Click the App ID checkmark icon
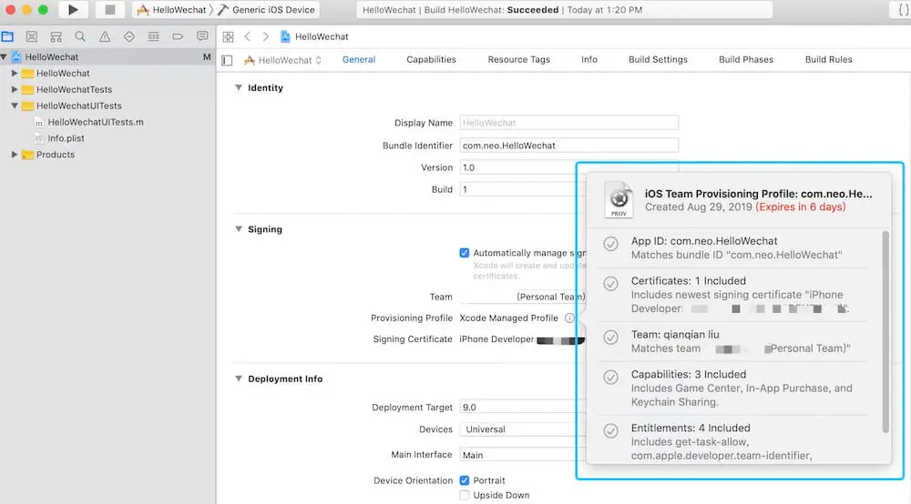The height and width of the screenshot is (504, 911). pos(610,244)
